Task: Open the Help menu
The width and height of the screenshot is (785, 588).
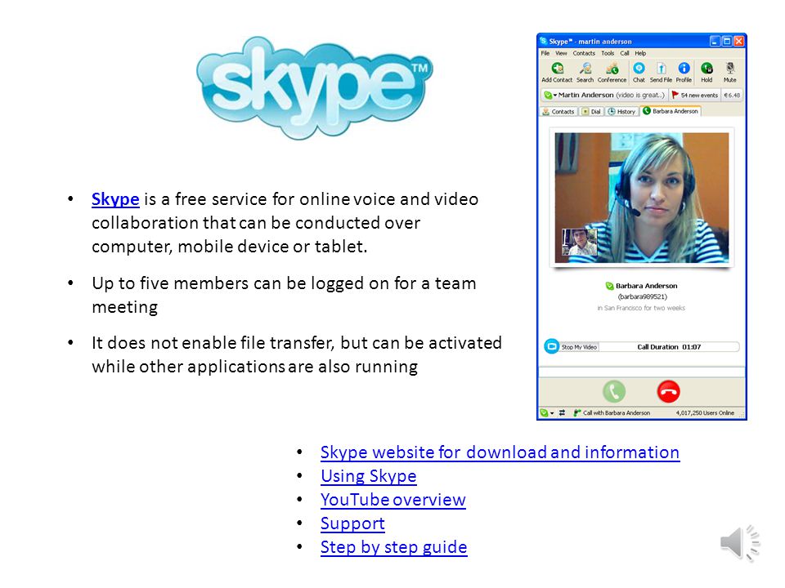Action: pyautogui.click(x=640, y=53)
